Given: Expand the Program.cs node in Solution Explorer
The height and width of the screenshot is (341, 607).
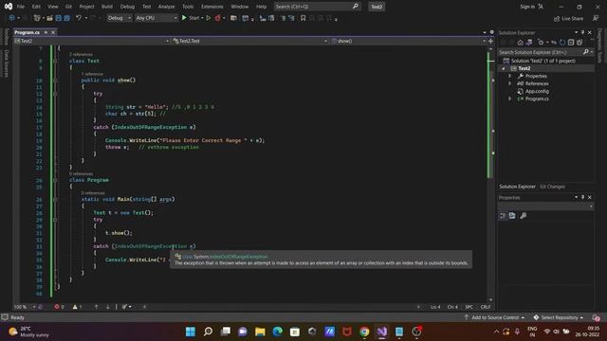Looking at the screenshot, I should (510, 99).
